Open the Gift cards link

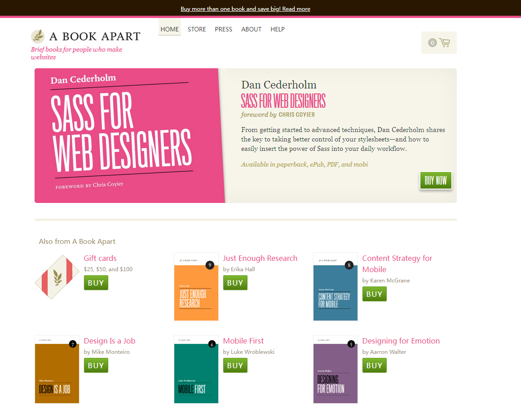(100, 258)
